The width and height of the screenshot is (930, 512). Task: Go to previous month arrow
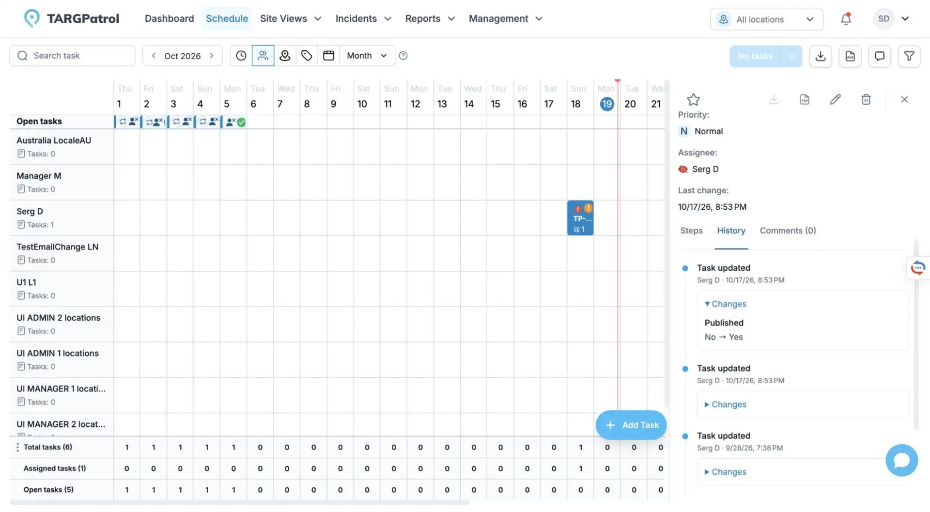coord(154,56)
